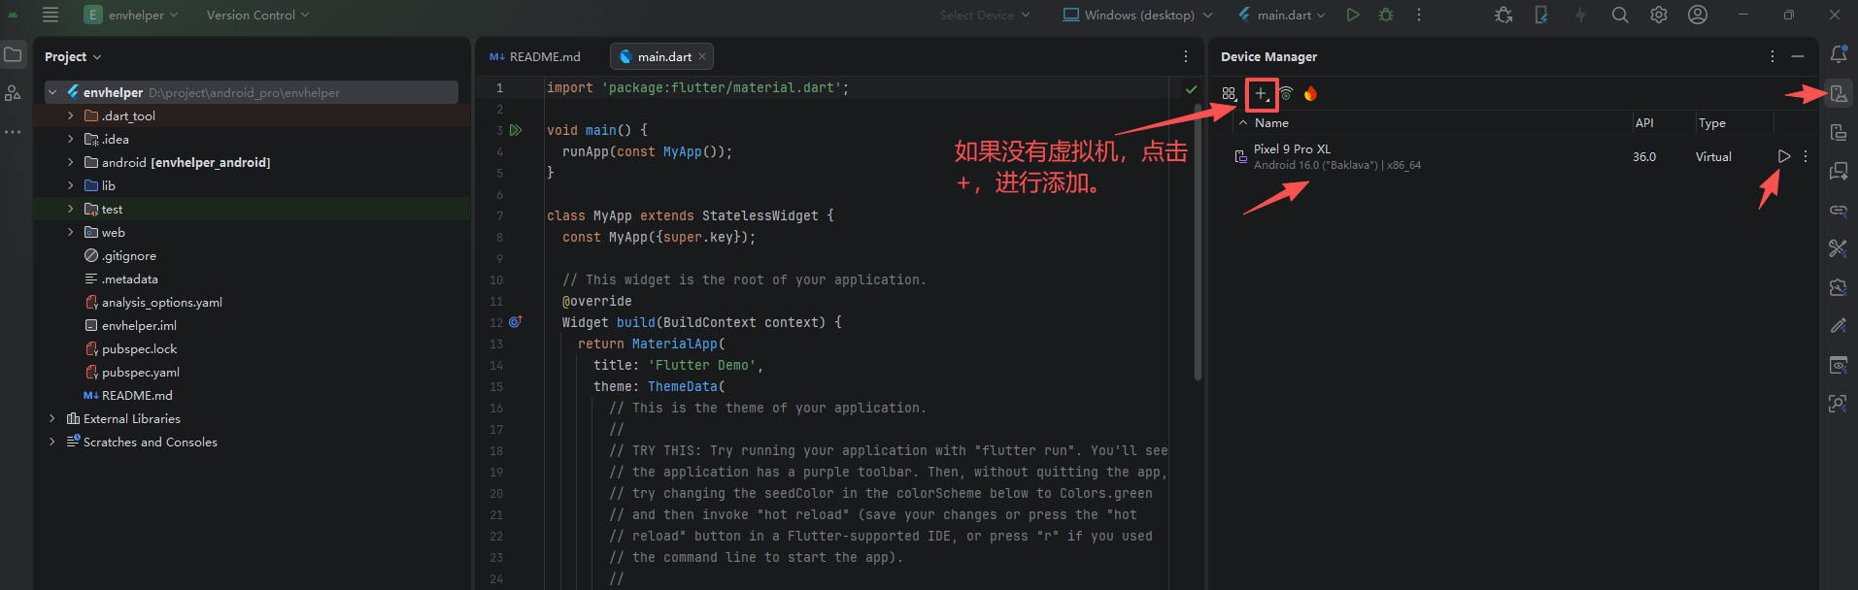Open editor tabs options menu
The image size is (1858, 590).
pyautogui.click(x=1186, y=56)
